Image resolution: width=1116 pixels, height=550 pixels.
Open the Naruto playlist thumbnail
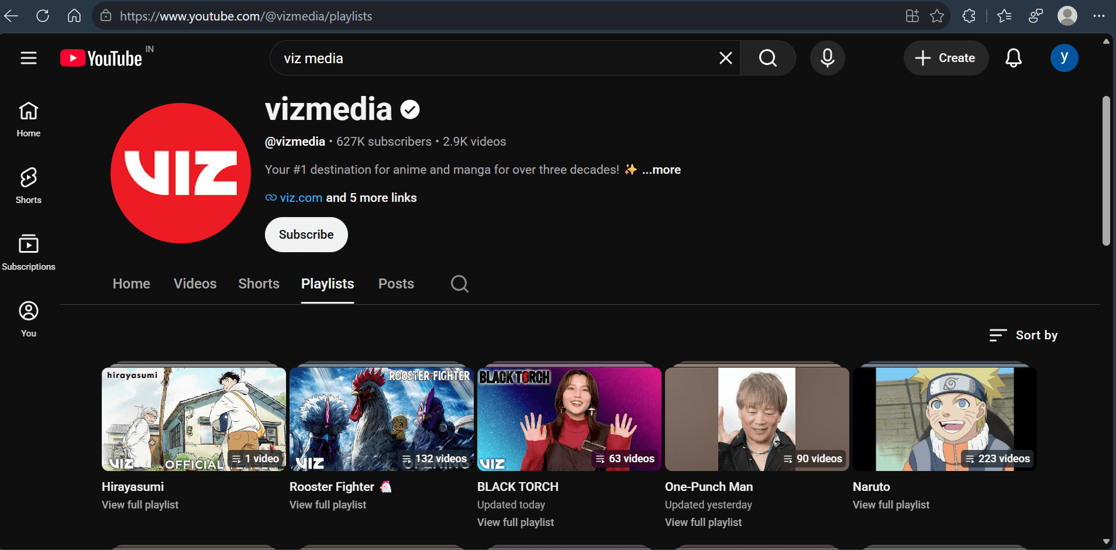[945, 419]
